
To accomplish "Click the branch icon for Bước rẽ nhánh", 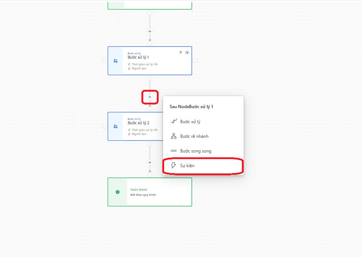I will (x=174, y=136).
